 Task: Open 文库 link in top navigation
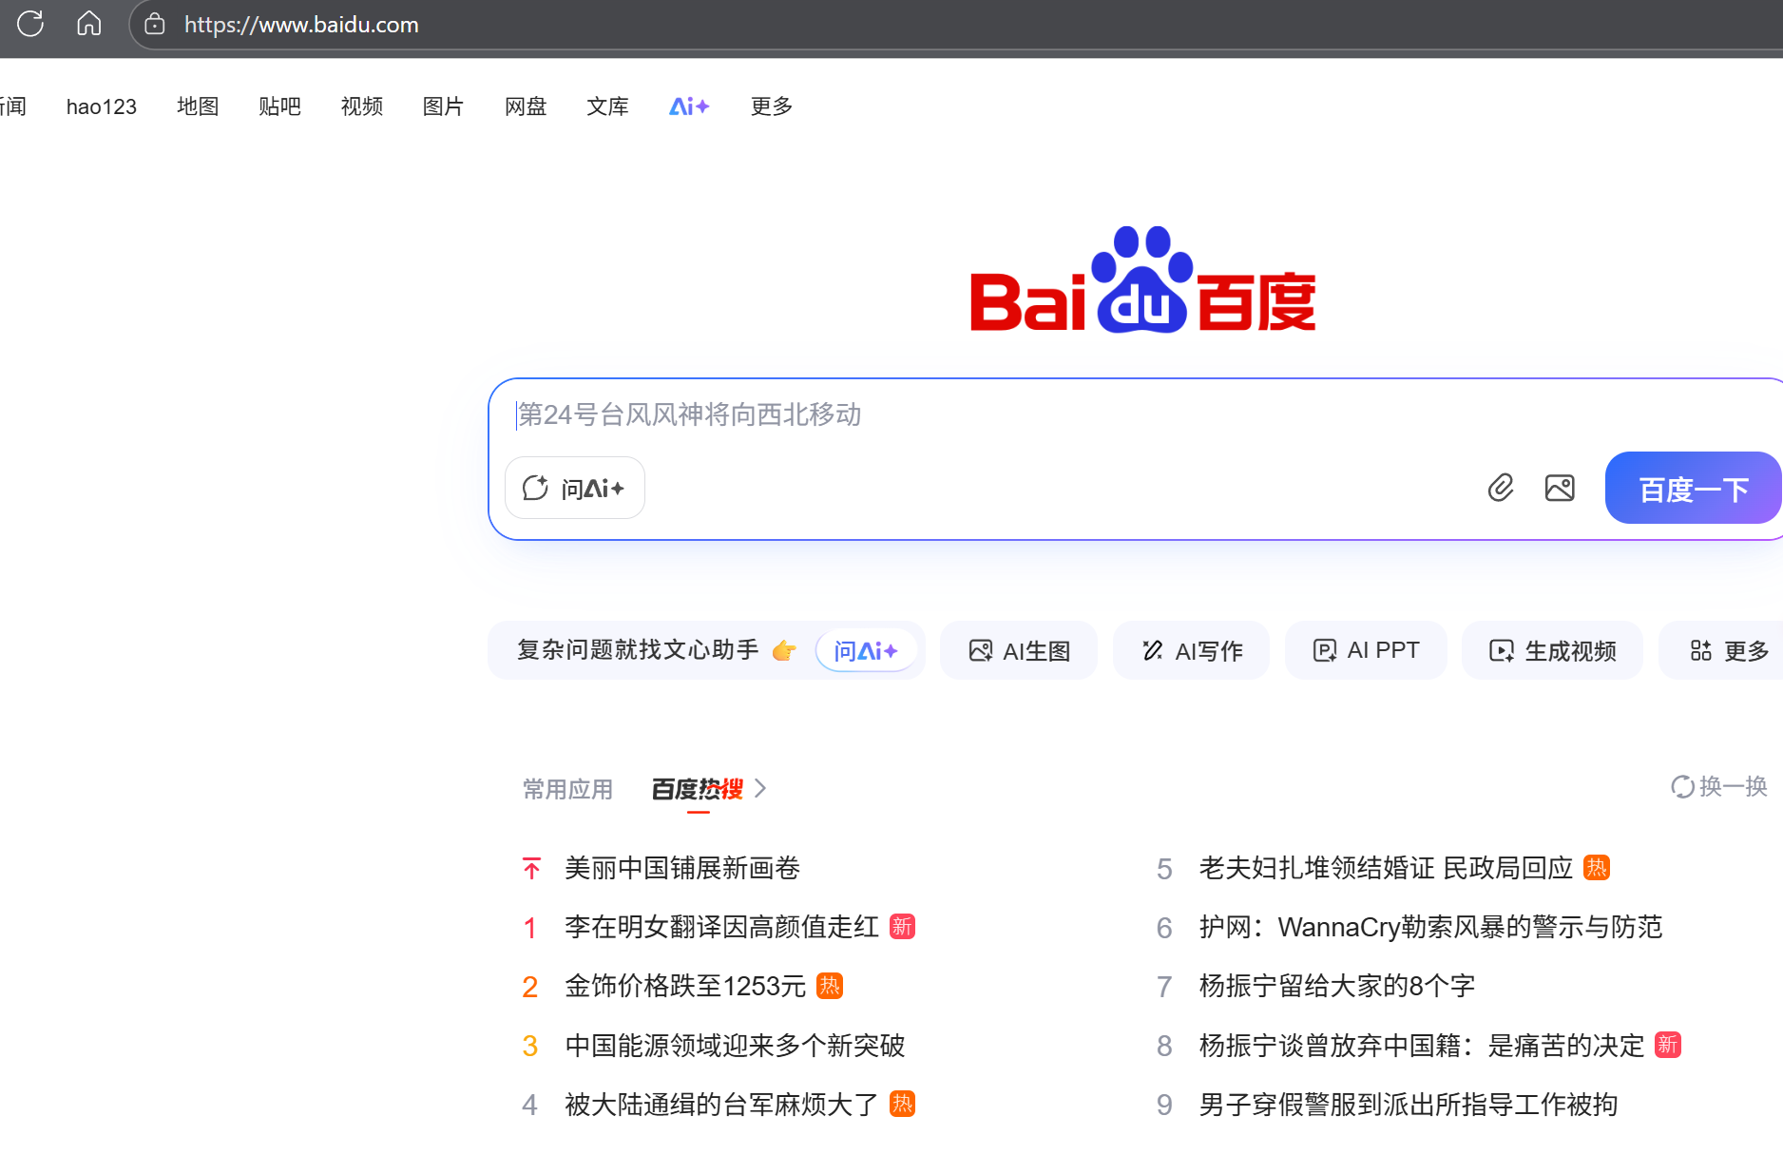(607, 106)
